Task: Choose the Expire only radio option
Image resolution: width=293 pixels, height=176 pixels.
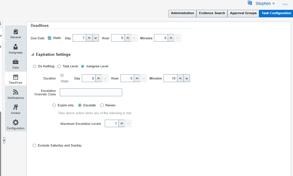Action: point(54,105)
